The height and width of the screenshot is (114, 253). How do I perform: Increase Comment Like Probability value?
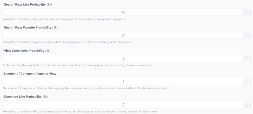point(247,103)
